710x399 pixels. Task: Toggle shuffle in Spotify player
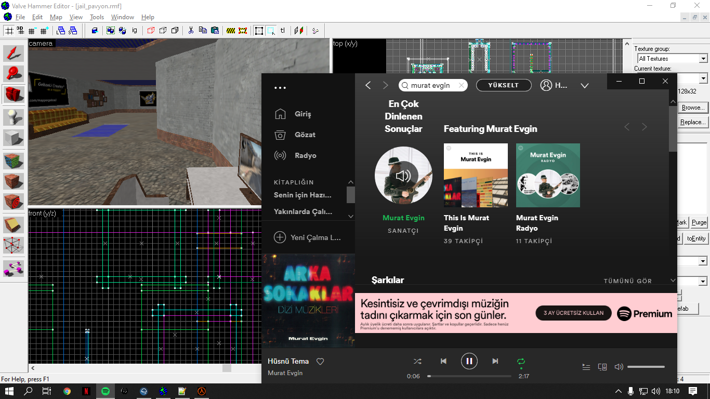[x=417, y=361]
